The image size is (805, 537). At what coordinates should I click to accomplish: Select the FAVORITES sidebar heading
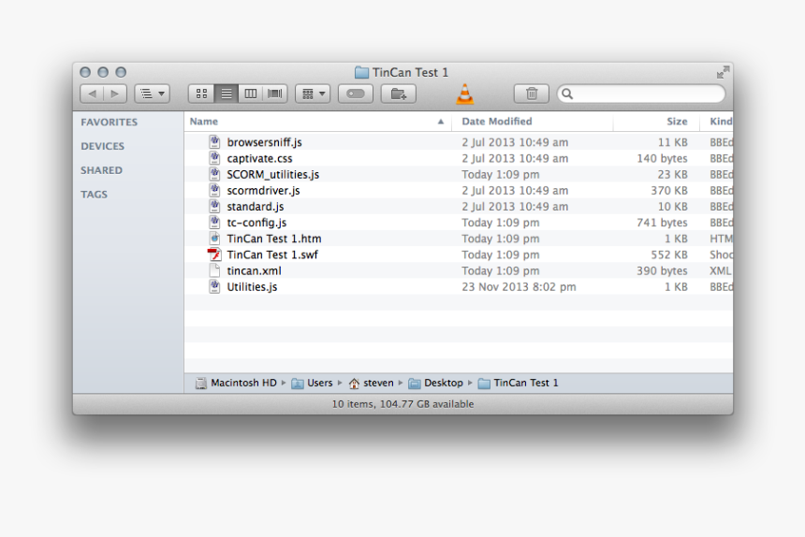coord(109,122)
